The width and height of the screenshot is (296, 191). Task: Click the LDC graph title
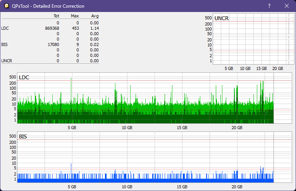point(24,77)
